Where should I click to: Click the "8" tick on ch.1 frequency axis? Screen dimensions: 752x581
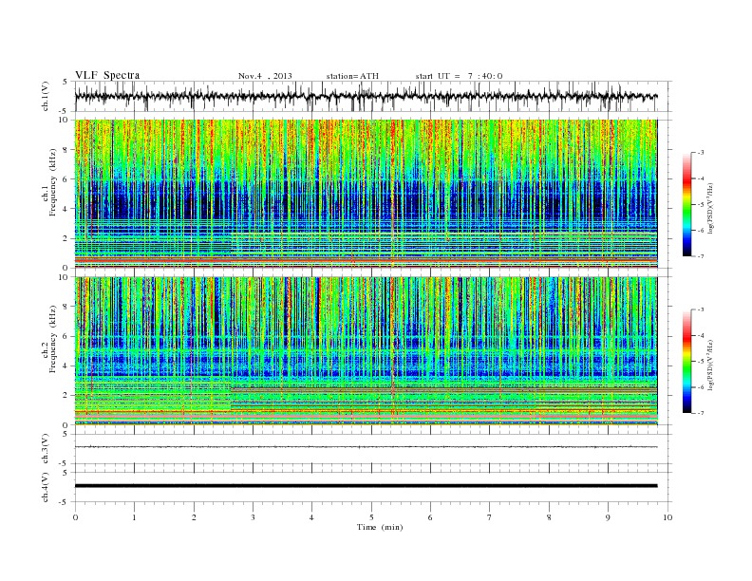coord(66,150)
